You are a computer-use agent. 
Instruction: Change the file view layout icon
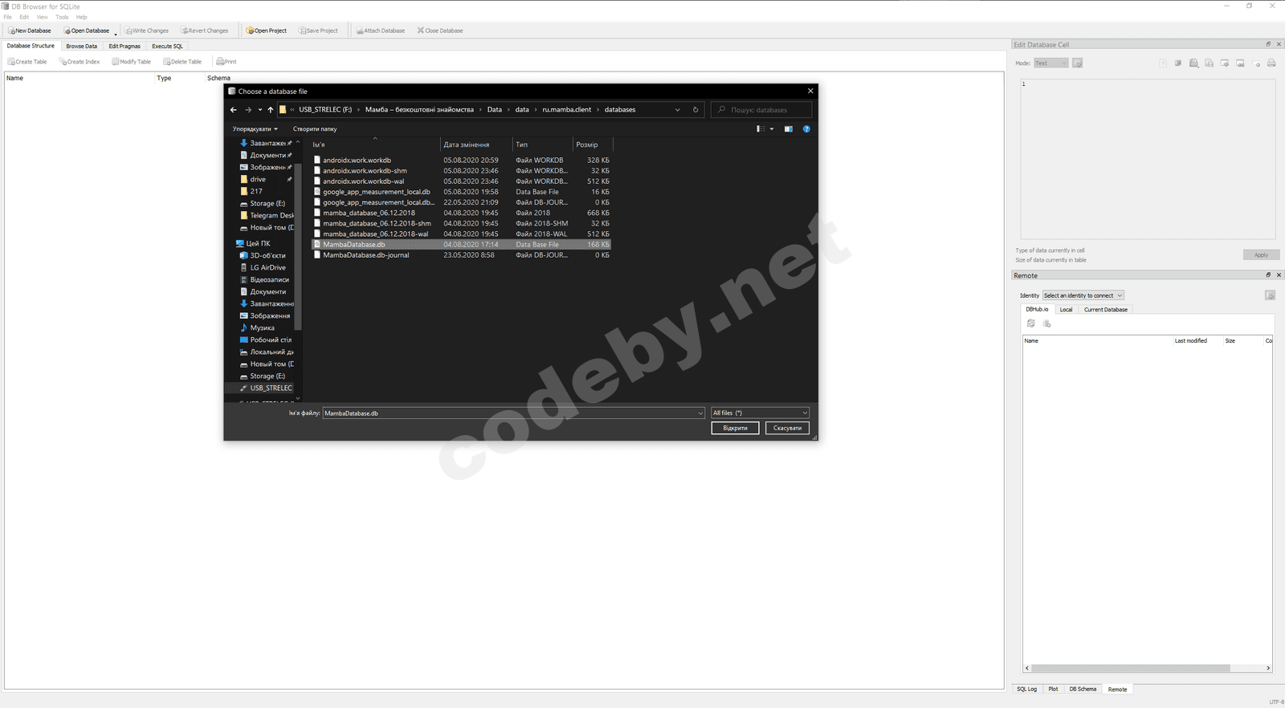pos(761,129)
